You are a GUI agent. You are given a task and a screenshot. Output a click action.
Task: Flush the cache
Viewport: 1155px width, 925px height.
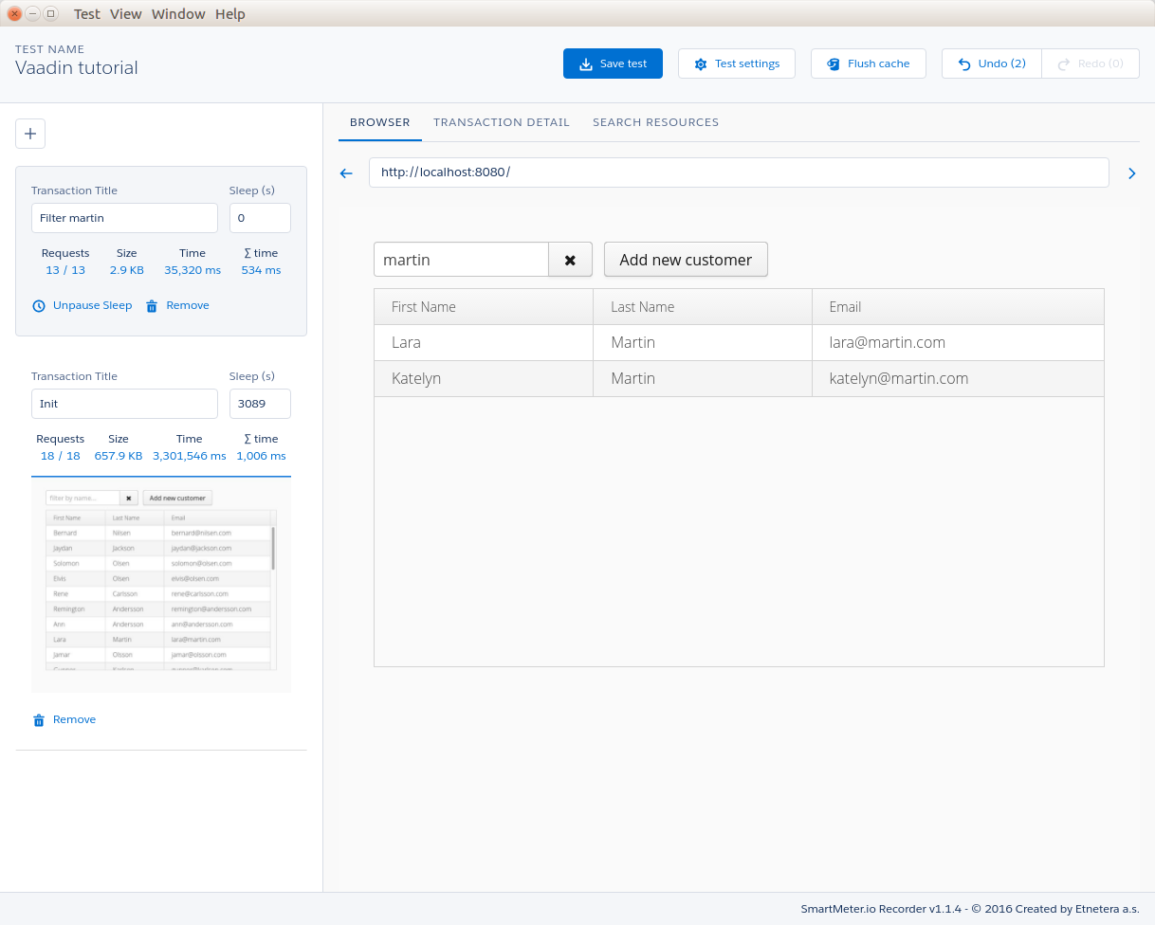tap(868, 63)
